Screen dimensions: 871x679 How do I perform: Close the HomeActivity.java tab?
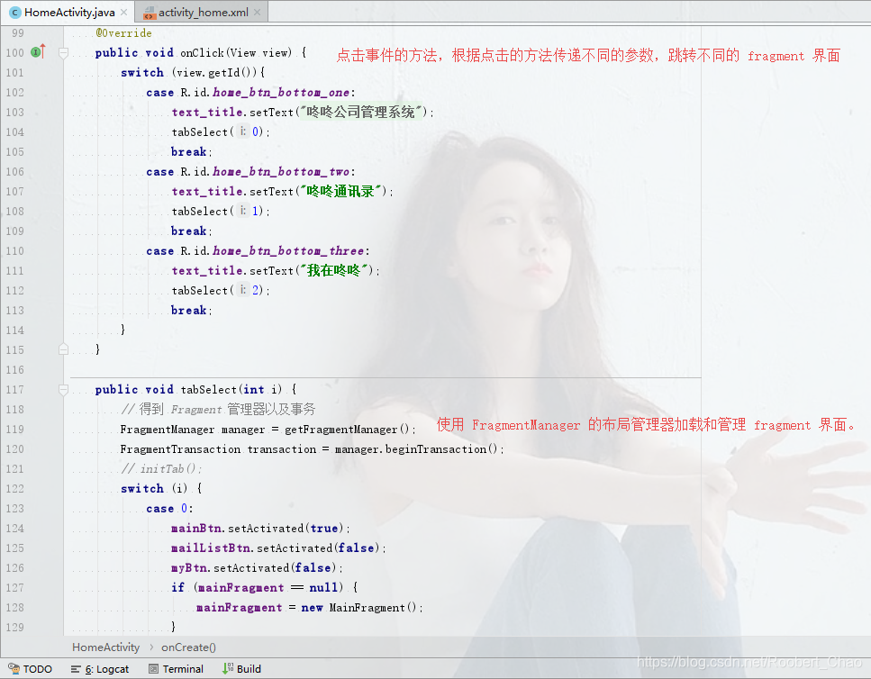pyautogui.click(x=122, y=13)
